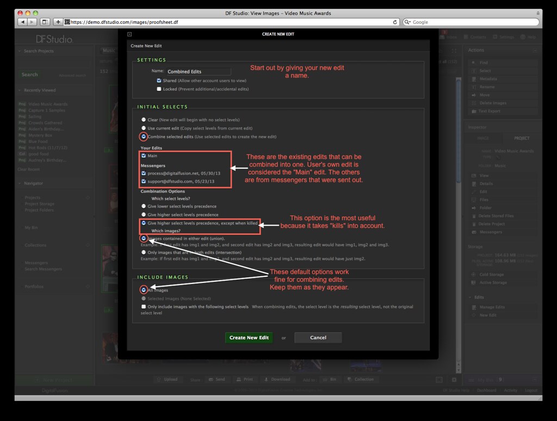Viewport: 557px width, 421px height.
Task: Uncheck the Main edit checkbox
Action: point(144,156)
